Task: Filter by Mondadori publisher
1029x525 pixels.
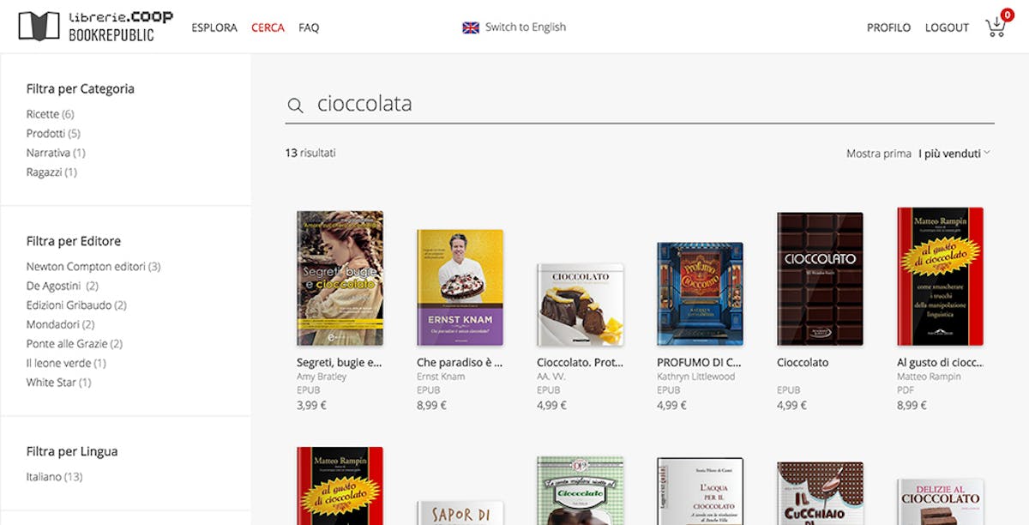Action: pos(60,324)
